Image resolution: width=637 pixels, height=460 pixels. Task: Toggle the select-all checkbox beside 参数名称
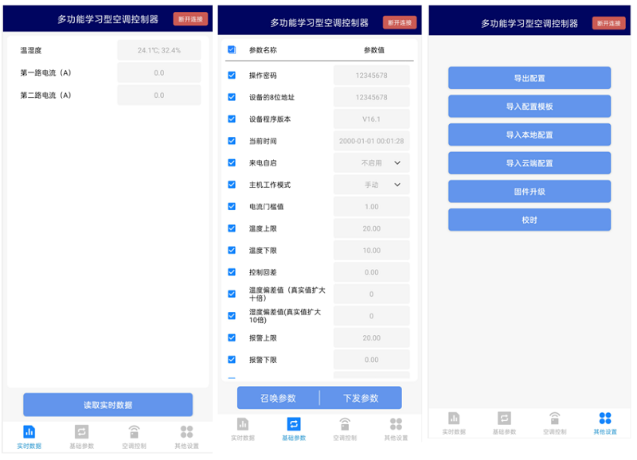click(232, 49)
